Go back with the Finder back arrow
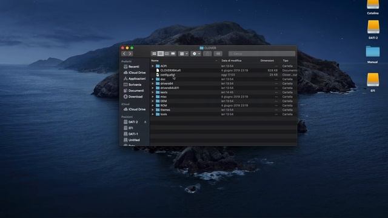This screenshot has height=218, width=388. point(124,54)
